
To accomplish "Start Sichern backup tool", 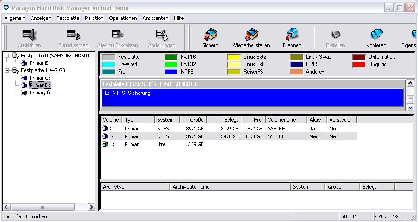I will [210, 34].
